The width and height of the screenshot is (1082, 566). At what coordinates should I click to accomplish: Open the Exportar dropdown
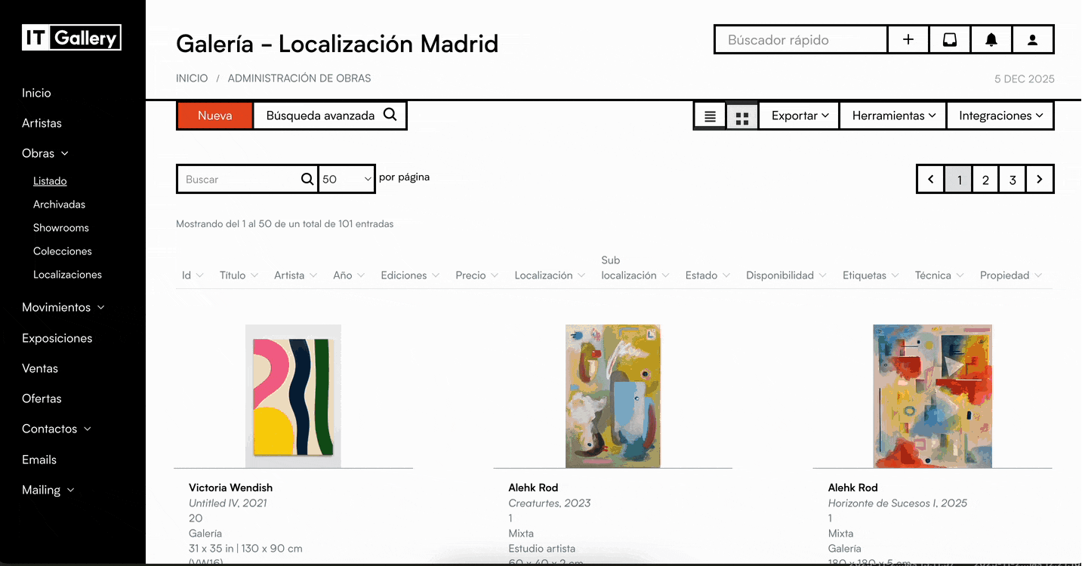(799, 115)
